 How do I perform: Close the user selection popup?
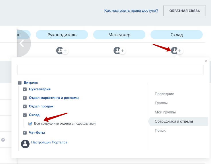pyautogui.click(x=206, y=61)
